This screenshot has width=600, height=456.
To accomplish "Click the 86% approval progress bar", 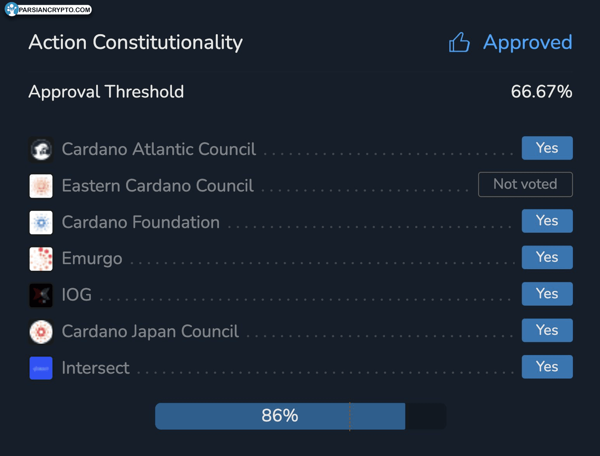I will click(x=301, y=416).
